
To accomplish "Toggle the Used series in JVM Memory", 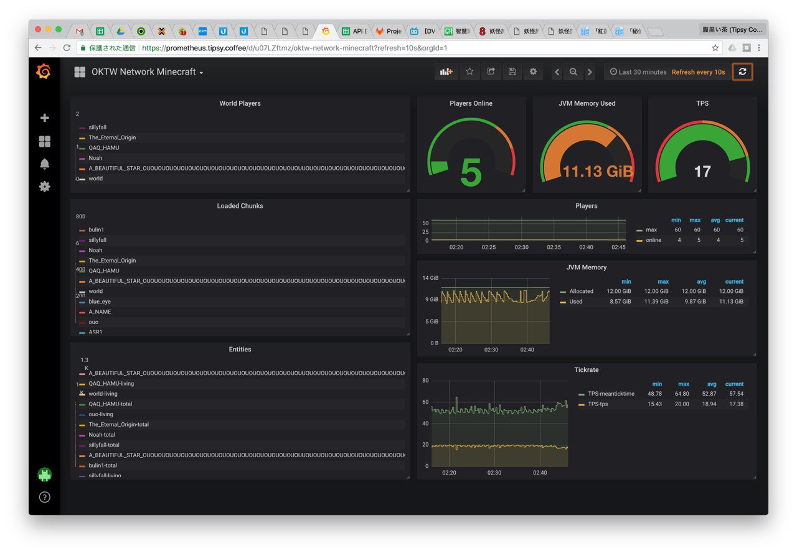I will pyautogui.click(x=576, y=302).
